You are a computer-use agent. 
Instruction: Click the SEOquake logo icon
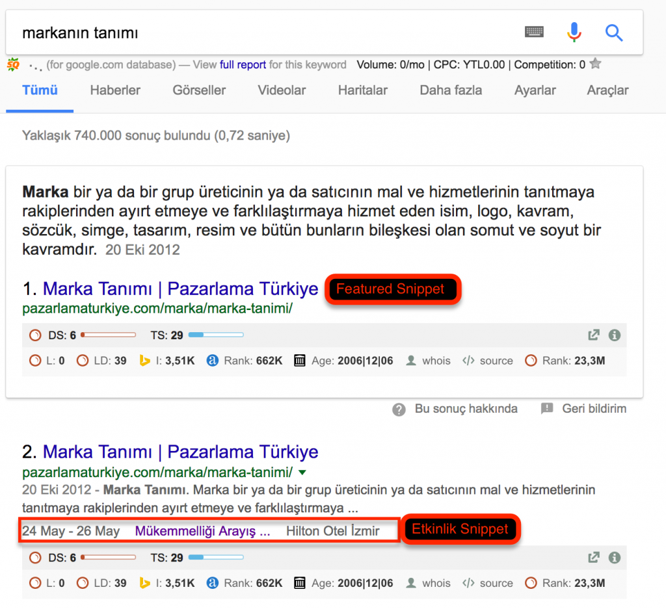pyautogui.click(x=12, y=64)
